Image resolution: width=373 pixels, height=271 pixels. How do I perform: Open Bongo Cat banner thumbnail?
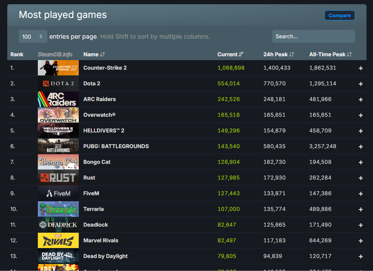pyautogui.click(x=58, y=162)
